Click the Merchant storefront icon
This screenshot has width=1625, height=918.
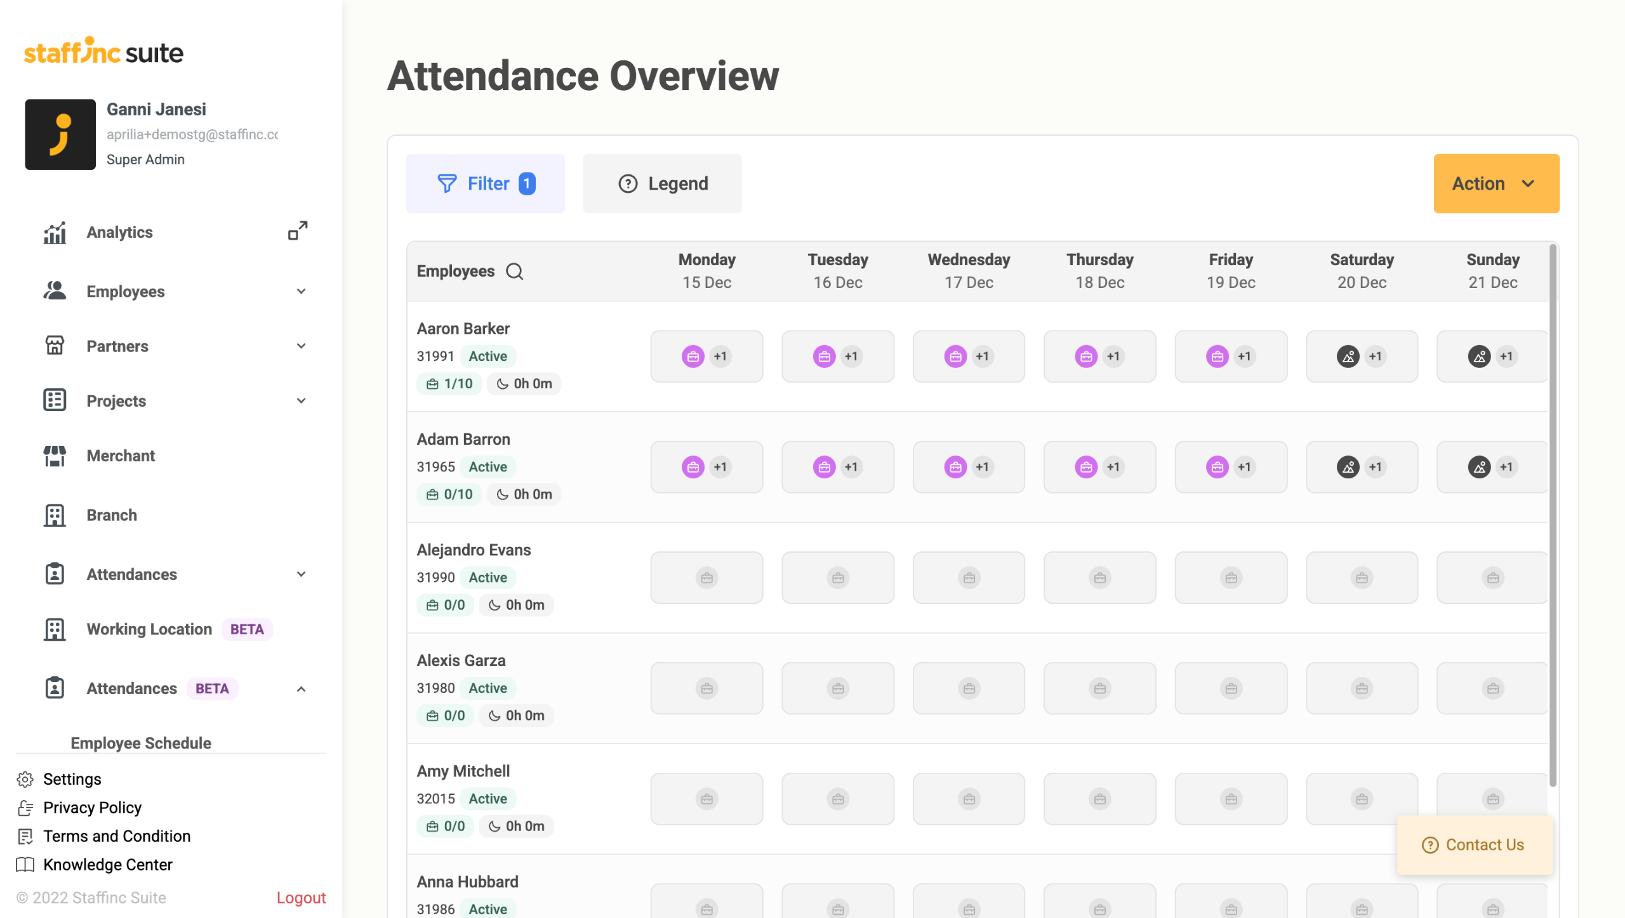(55, 456)
